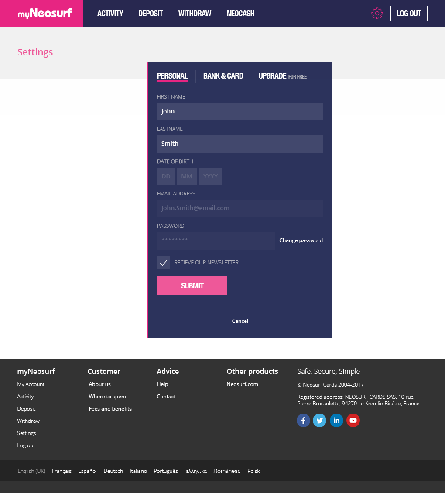Go to Withdraw in top navigation

[x=195, y=14]
